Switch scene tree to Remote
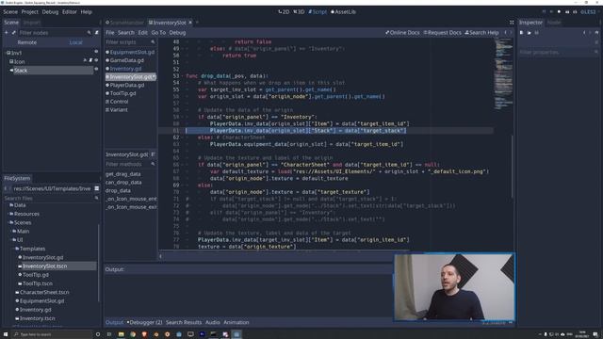 click(x=27, y=42)
